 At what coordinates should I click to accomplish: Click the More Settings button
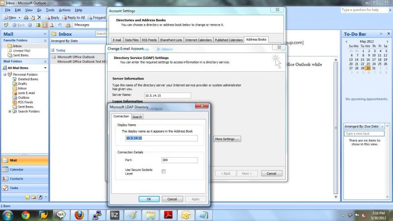(227, 139)
